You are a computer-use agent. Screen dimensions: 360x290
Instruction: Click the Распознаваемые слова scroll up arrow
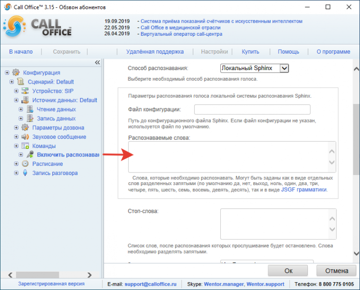pyautogui.click(x=332, y=151)
